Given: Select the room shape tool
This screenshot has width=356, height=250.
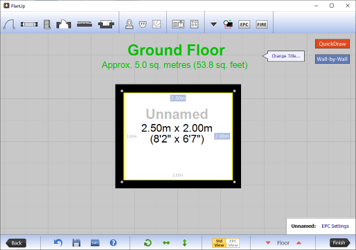Looking at the screenshot, I should pos(64,24).
